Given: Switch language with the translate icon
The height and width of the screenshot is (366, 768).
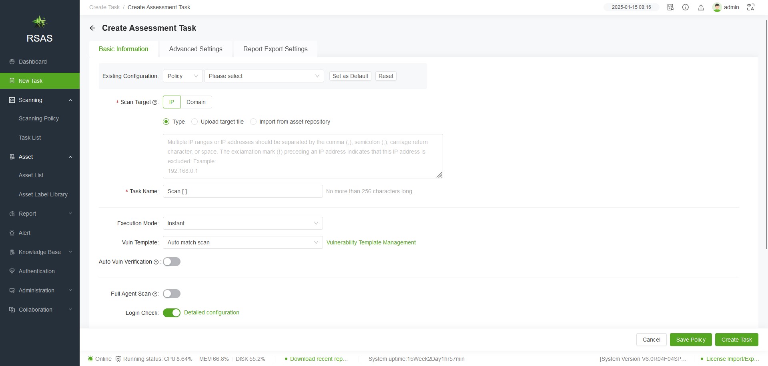Looking at the screenshot, I should (751, 7).
